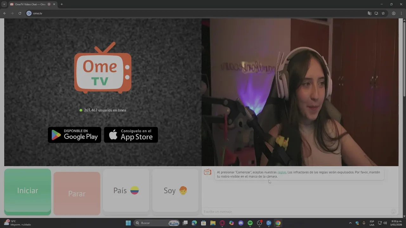The height and width of the screenshot is (228, 406).
Task: Click the install app icon in address bar
Action: [376, 13]
